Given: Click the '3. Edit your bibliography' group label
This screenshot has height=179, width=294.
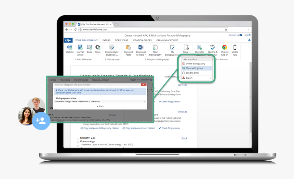Looking at the screenshot, I should coord(157,59).
